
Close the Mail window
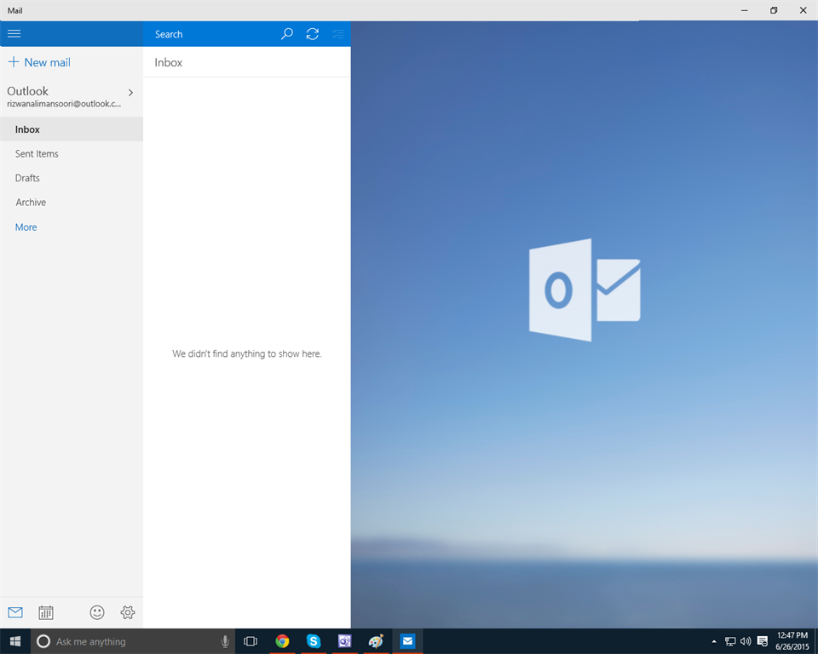(804, 10)
